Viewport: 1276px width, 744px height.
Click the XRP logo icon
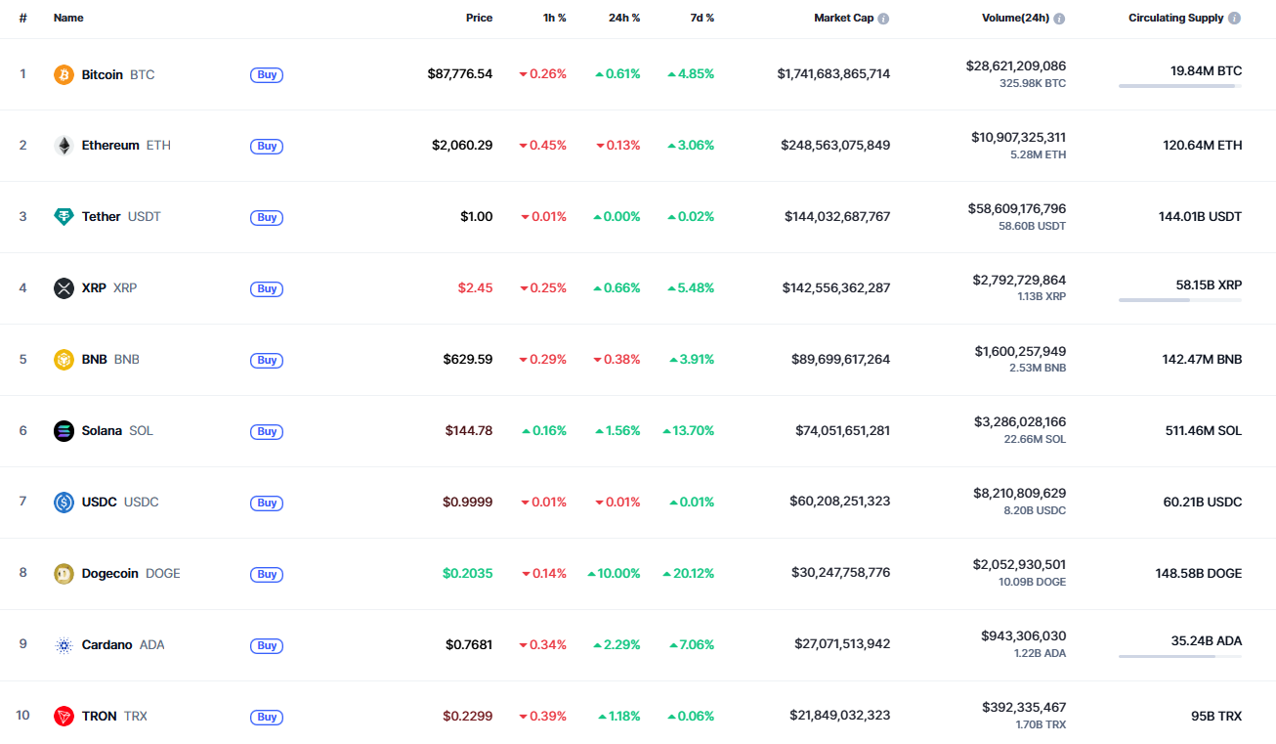(64, 288)
